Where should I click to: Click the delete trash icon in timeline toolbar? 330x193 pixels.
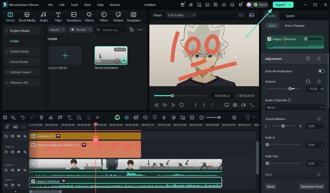coord(41,117)
